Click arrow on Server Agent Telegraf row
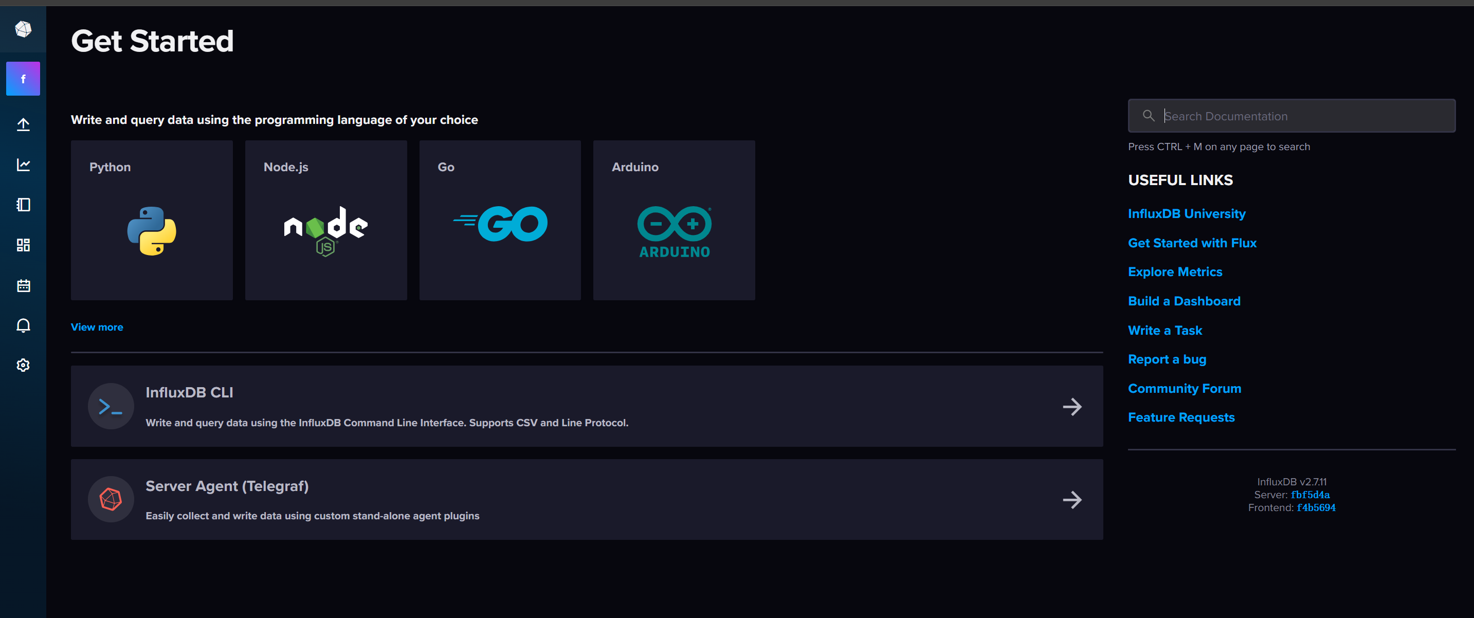Image resolution: width=1474 pixels, height=618 pixels. click(1072, 500)
